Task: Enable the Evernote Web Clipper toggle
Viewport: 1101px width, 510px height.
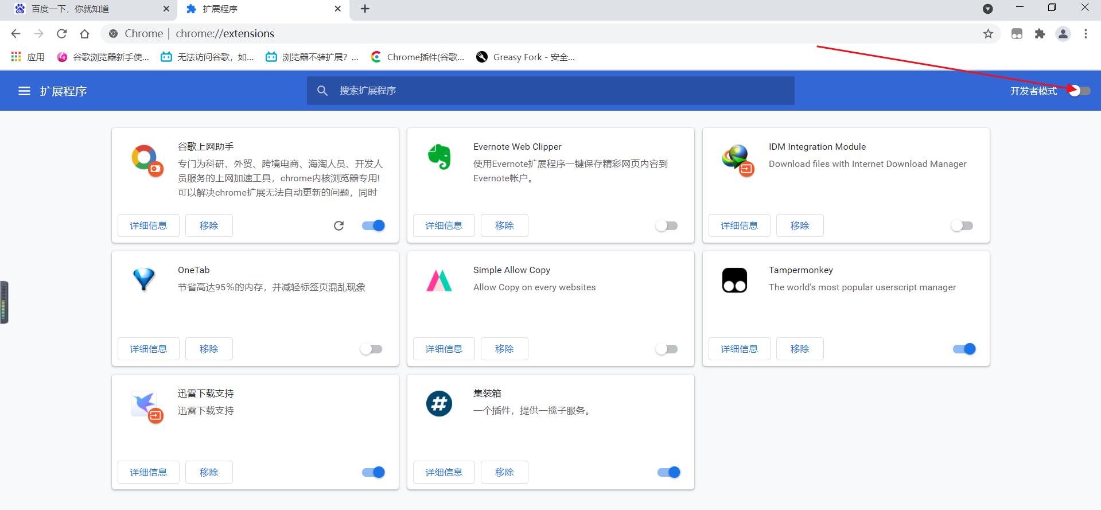Action: tap(667, 225)
